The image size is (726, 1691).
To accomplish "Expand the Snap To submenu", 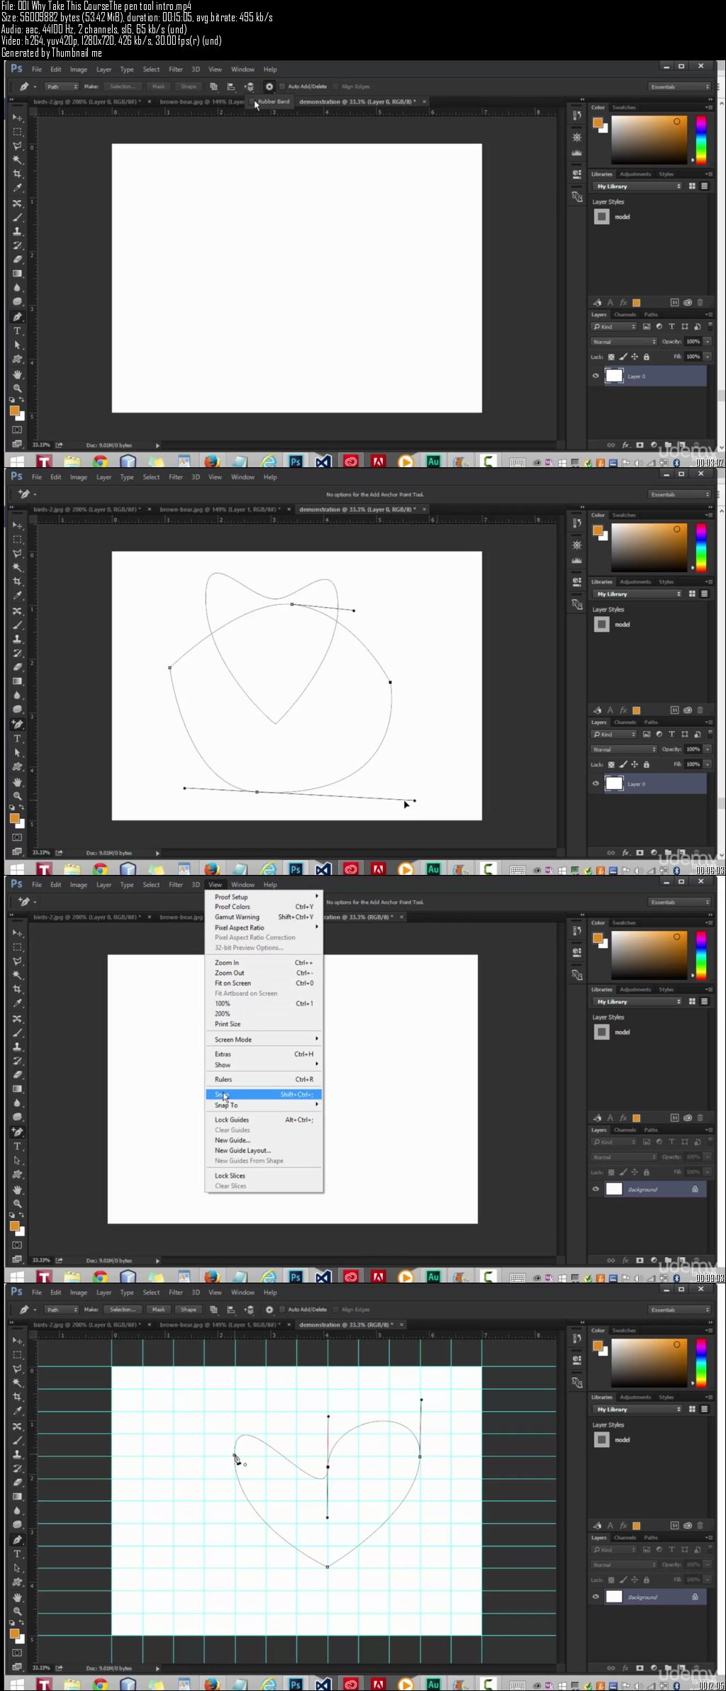I will (265, 1105).
